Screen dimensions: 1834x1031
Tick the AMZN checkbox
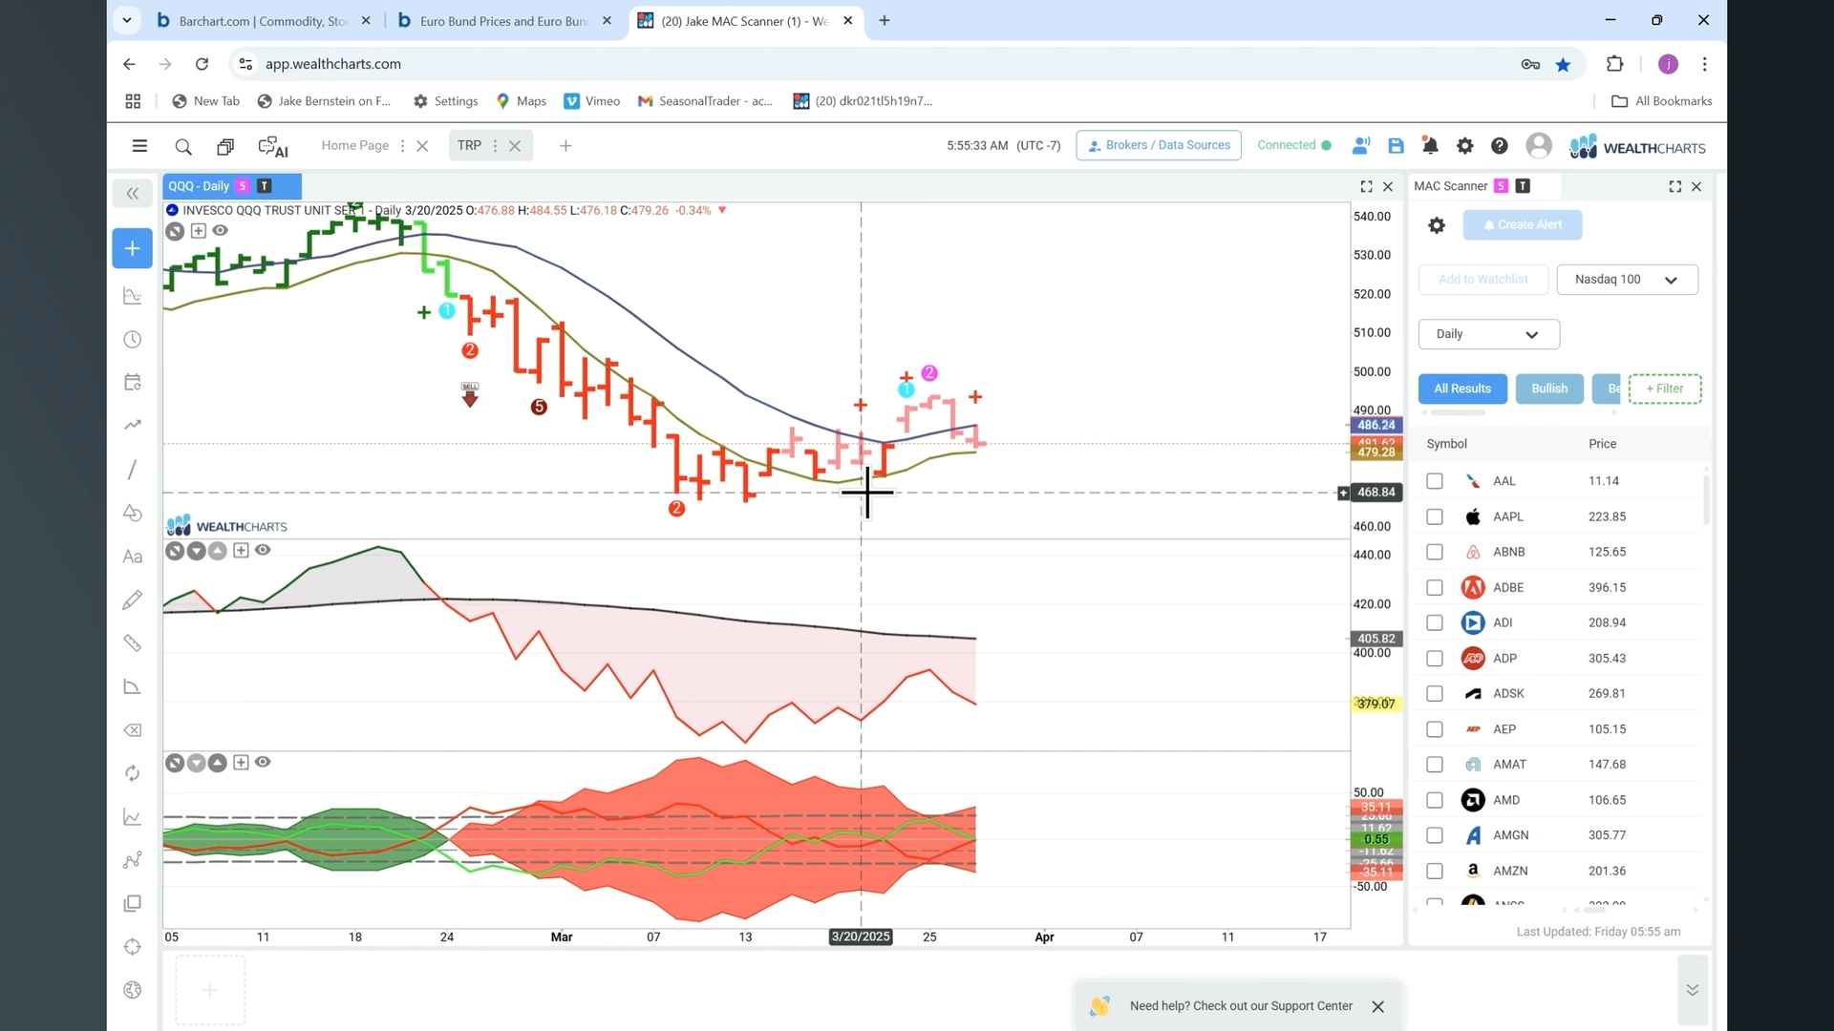(x=1435, y=871)
